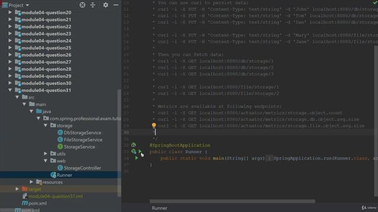This screenshot has height=212, width=378.
Task: Collapse the storage package
Action: pos(45,125)
